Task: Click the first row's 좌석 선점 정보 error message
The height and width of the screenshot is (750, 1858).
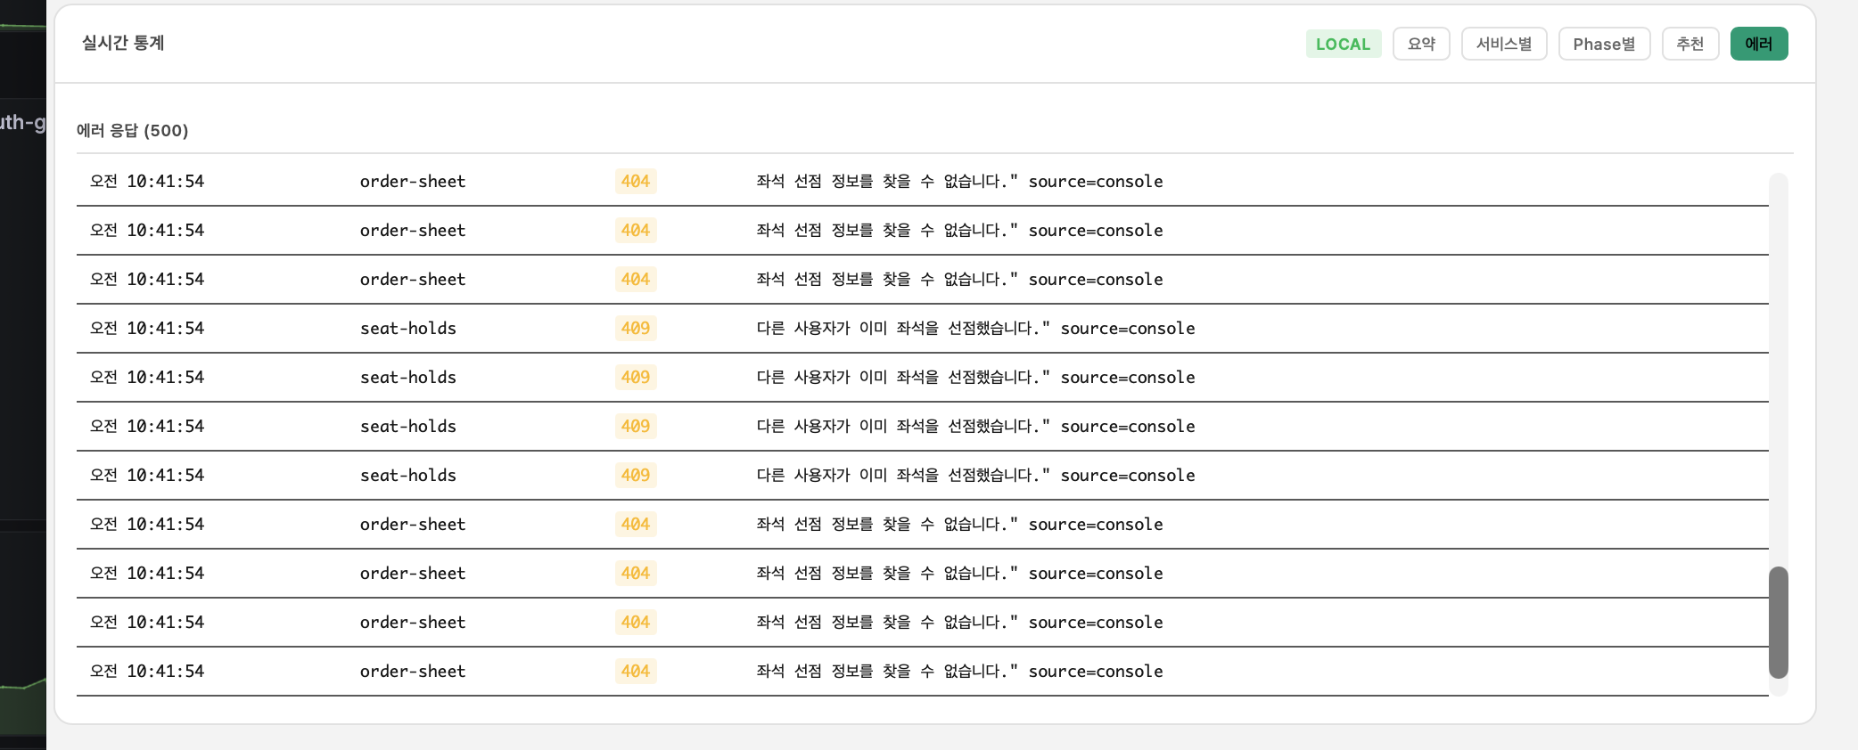Action: [959, 182]
